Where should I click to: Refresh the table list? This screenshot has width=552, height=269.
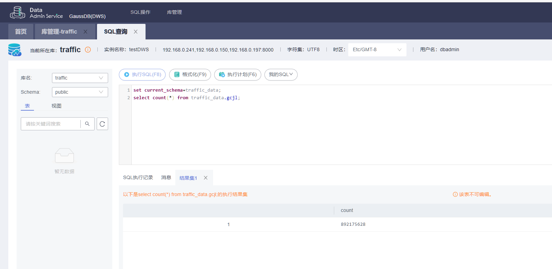(102, 124)
